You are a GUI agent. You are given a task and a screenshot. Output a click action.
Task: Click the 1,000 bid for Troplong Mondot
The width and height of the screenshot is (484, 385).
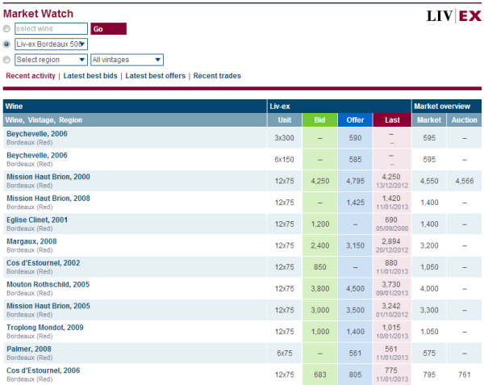320,332
